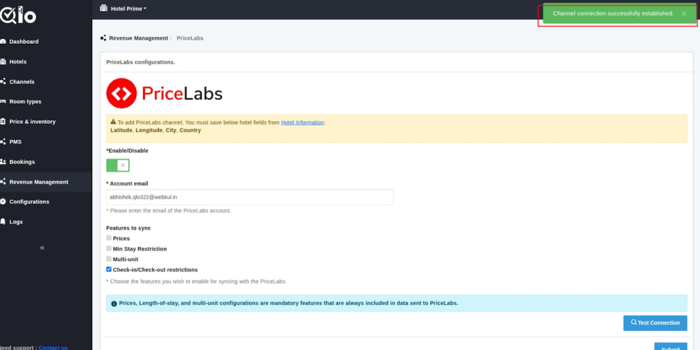Screen dimensions: 700x350
Task: Click the Dashboard icon in sidebar
Action: (x=3, y=42)
